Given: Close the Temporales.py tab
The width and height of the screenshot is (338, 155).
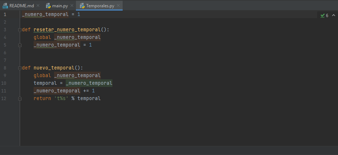Looking at the screenshot, I should (x=118, y=5).
